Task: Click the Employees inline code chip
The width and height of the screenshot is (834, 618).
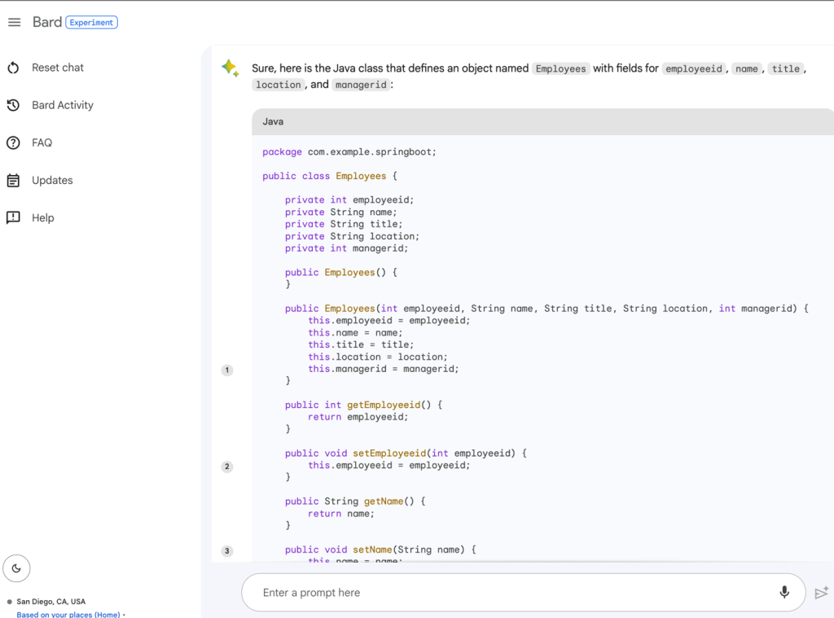Action: 560,69
